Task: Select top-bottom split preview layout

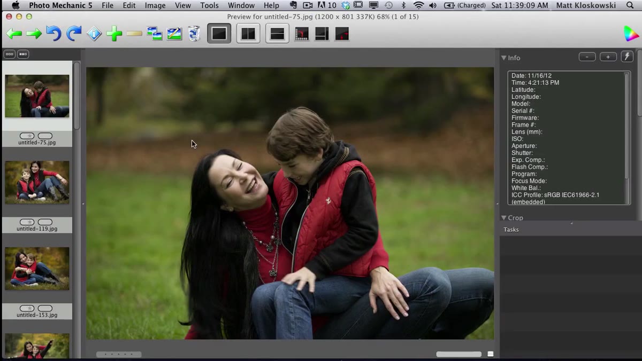Action: 277,34
